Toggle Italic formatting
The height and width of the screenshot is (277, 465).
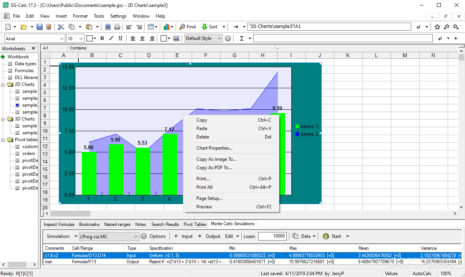pyautogui.click(x=111, y=38)
